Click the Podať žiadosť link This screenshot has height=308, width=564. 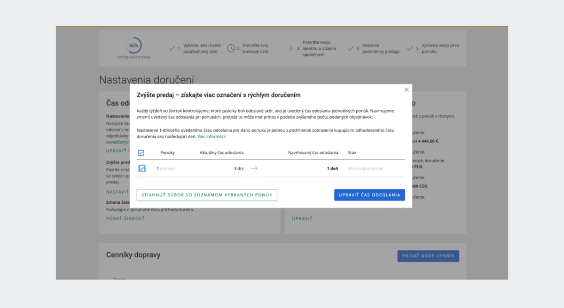(125, 218)
